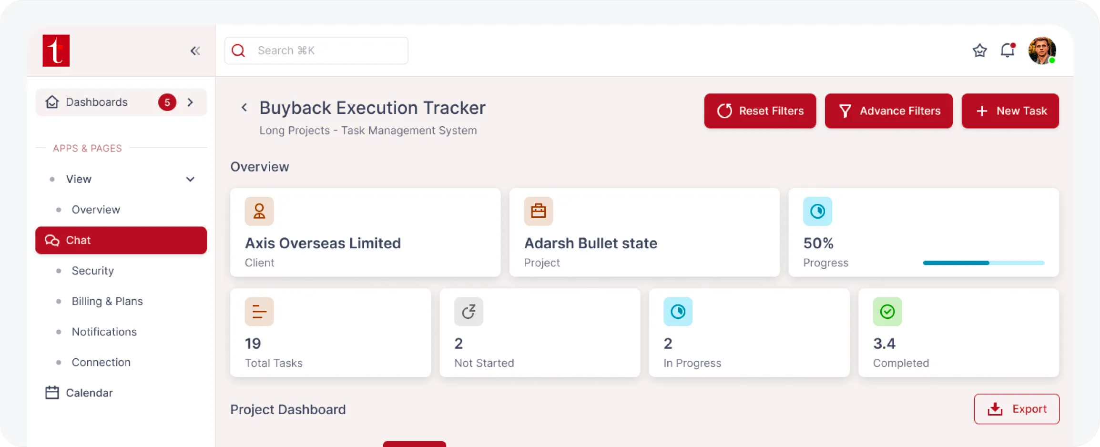Click the red 't' app logo
1100x447 pixels.
click(56, 51)
